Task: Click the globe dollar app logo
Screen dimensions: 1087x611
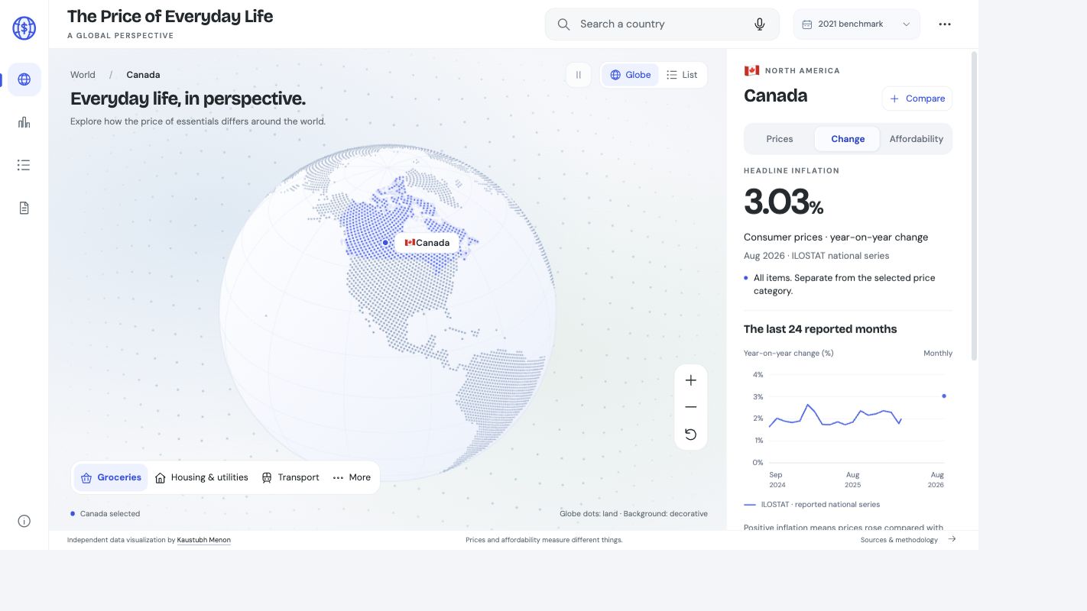Action: click(x=24, y=28)
